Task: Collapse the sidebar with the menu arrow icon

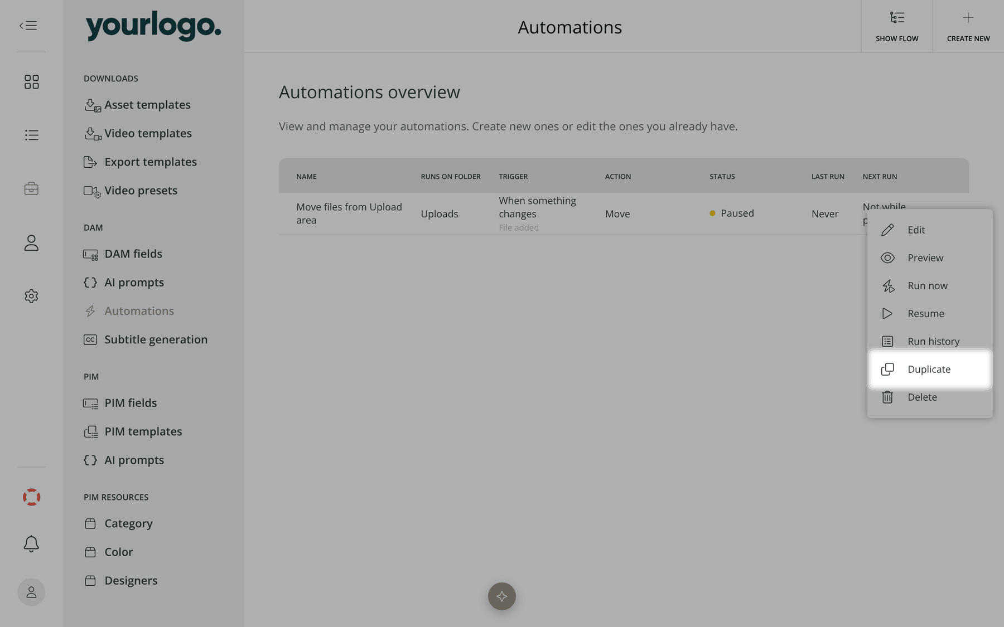Action: pyautogui.click(x=28, y=26)
